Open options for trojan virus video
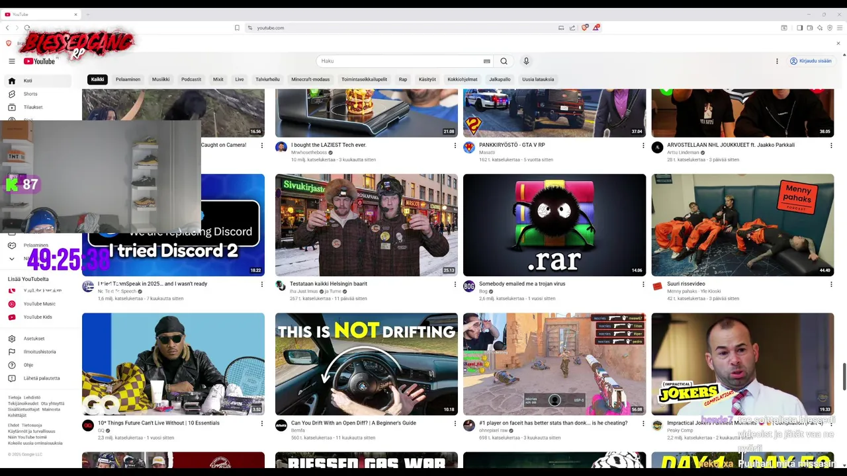The height and width of the screenshot is (476, 847). point(643,284)
